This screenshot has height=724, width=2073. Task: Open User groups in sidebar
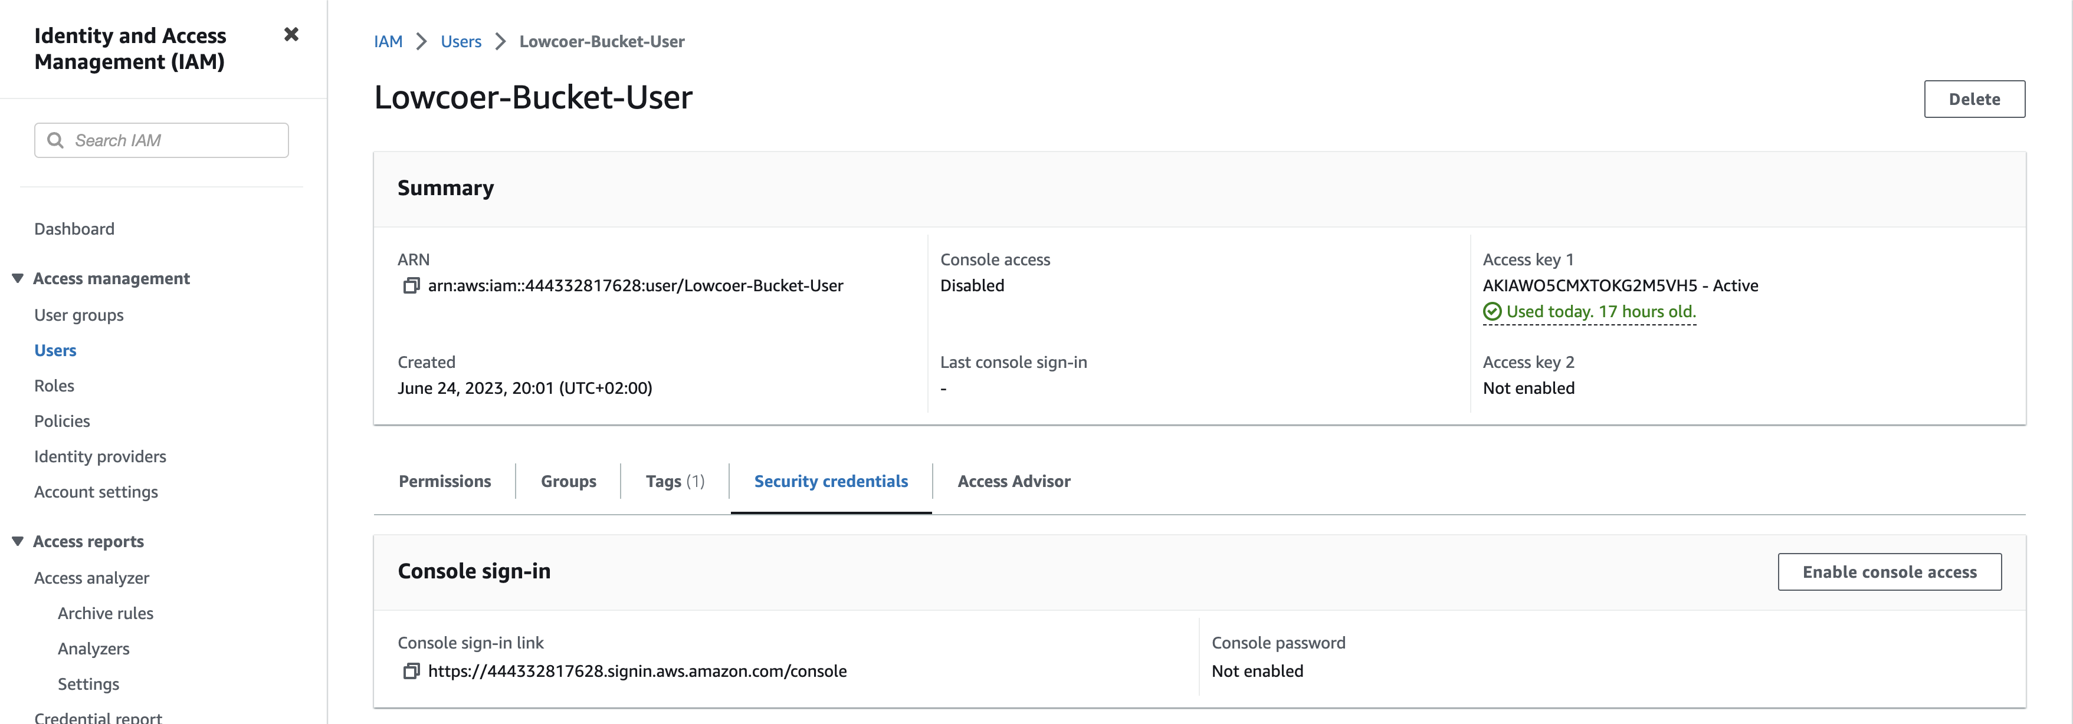point(79,315)
